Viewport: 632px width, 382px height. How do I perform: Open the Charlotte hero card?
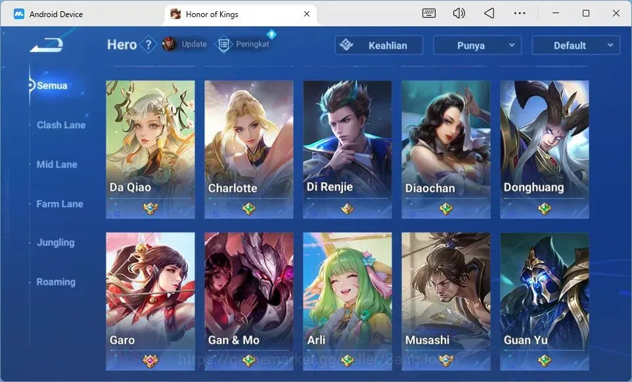pos(249,149)
